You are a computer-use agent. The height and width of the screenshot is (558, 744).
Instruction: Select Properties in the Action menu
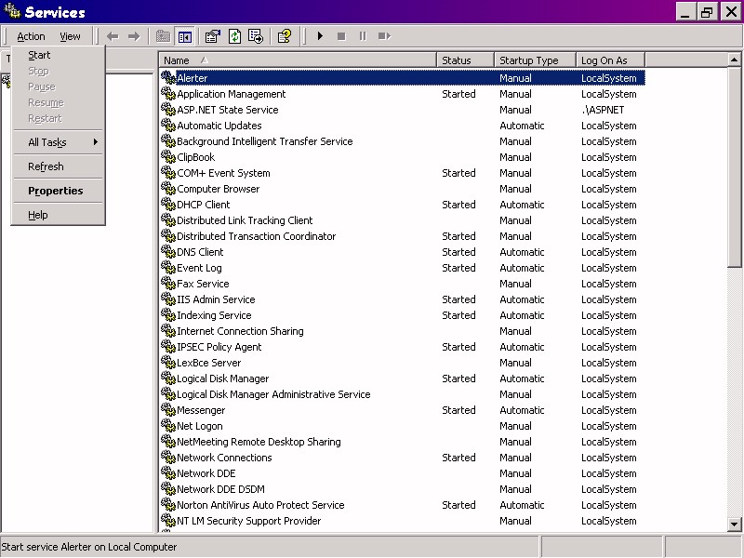tap(56, 191)
